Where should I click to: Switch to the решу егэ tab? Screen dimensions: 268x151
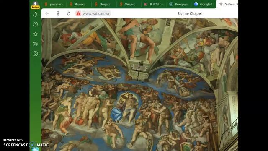(54, 4)
